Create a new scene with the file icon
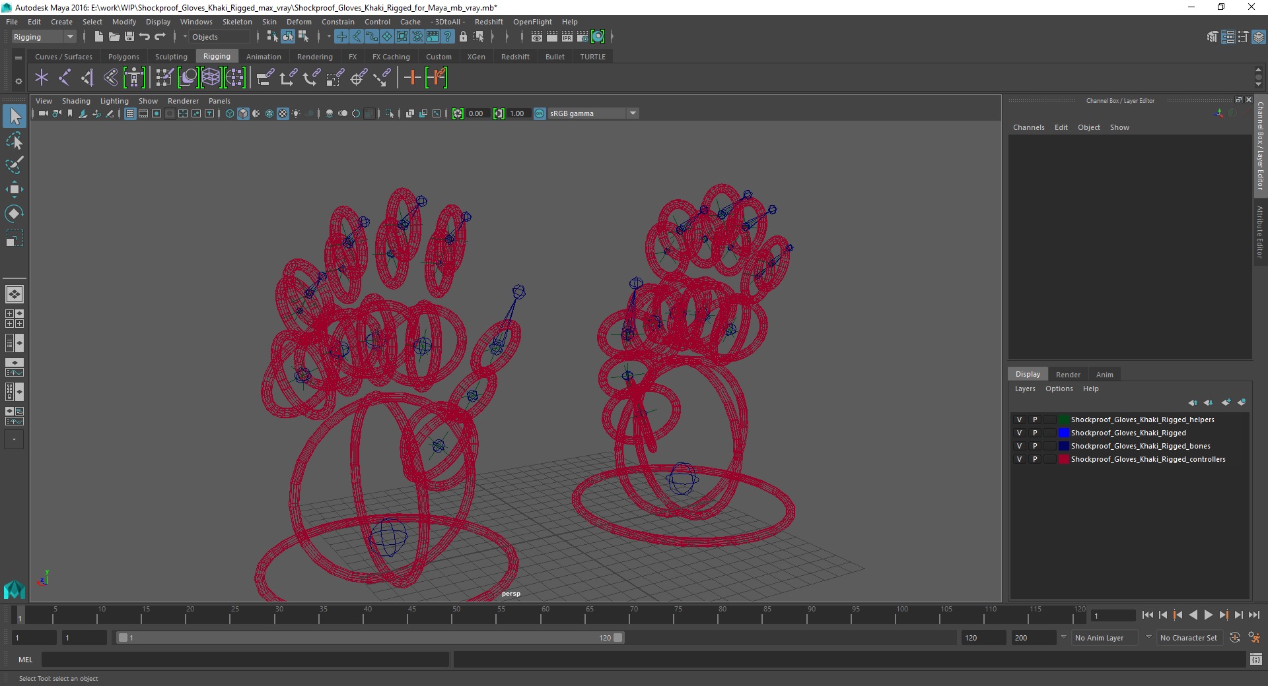 (99, 37)
